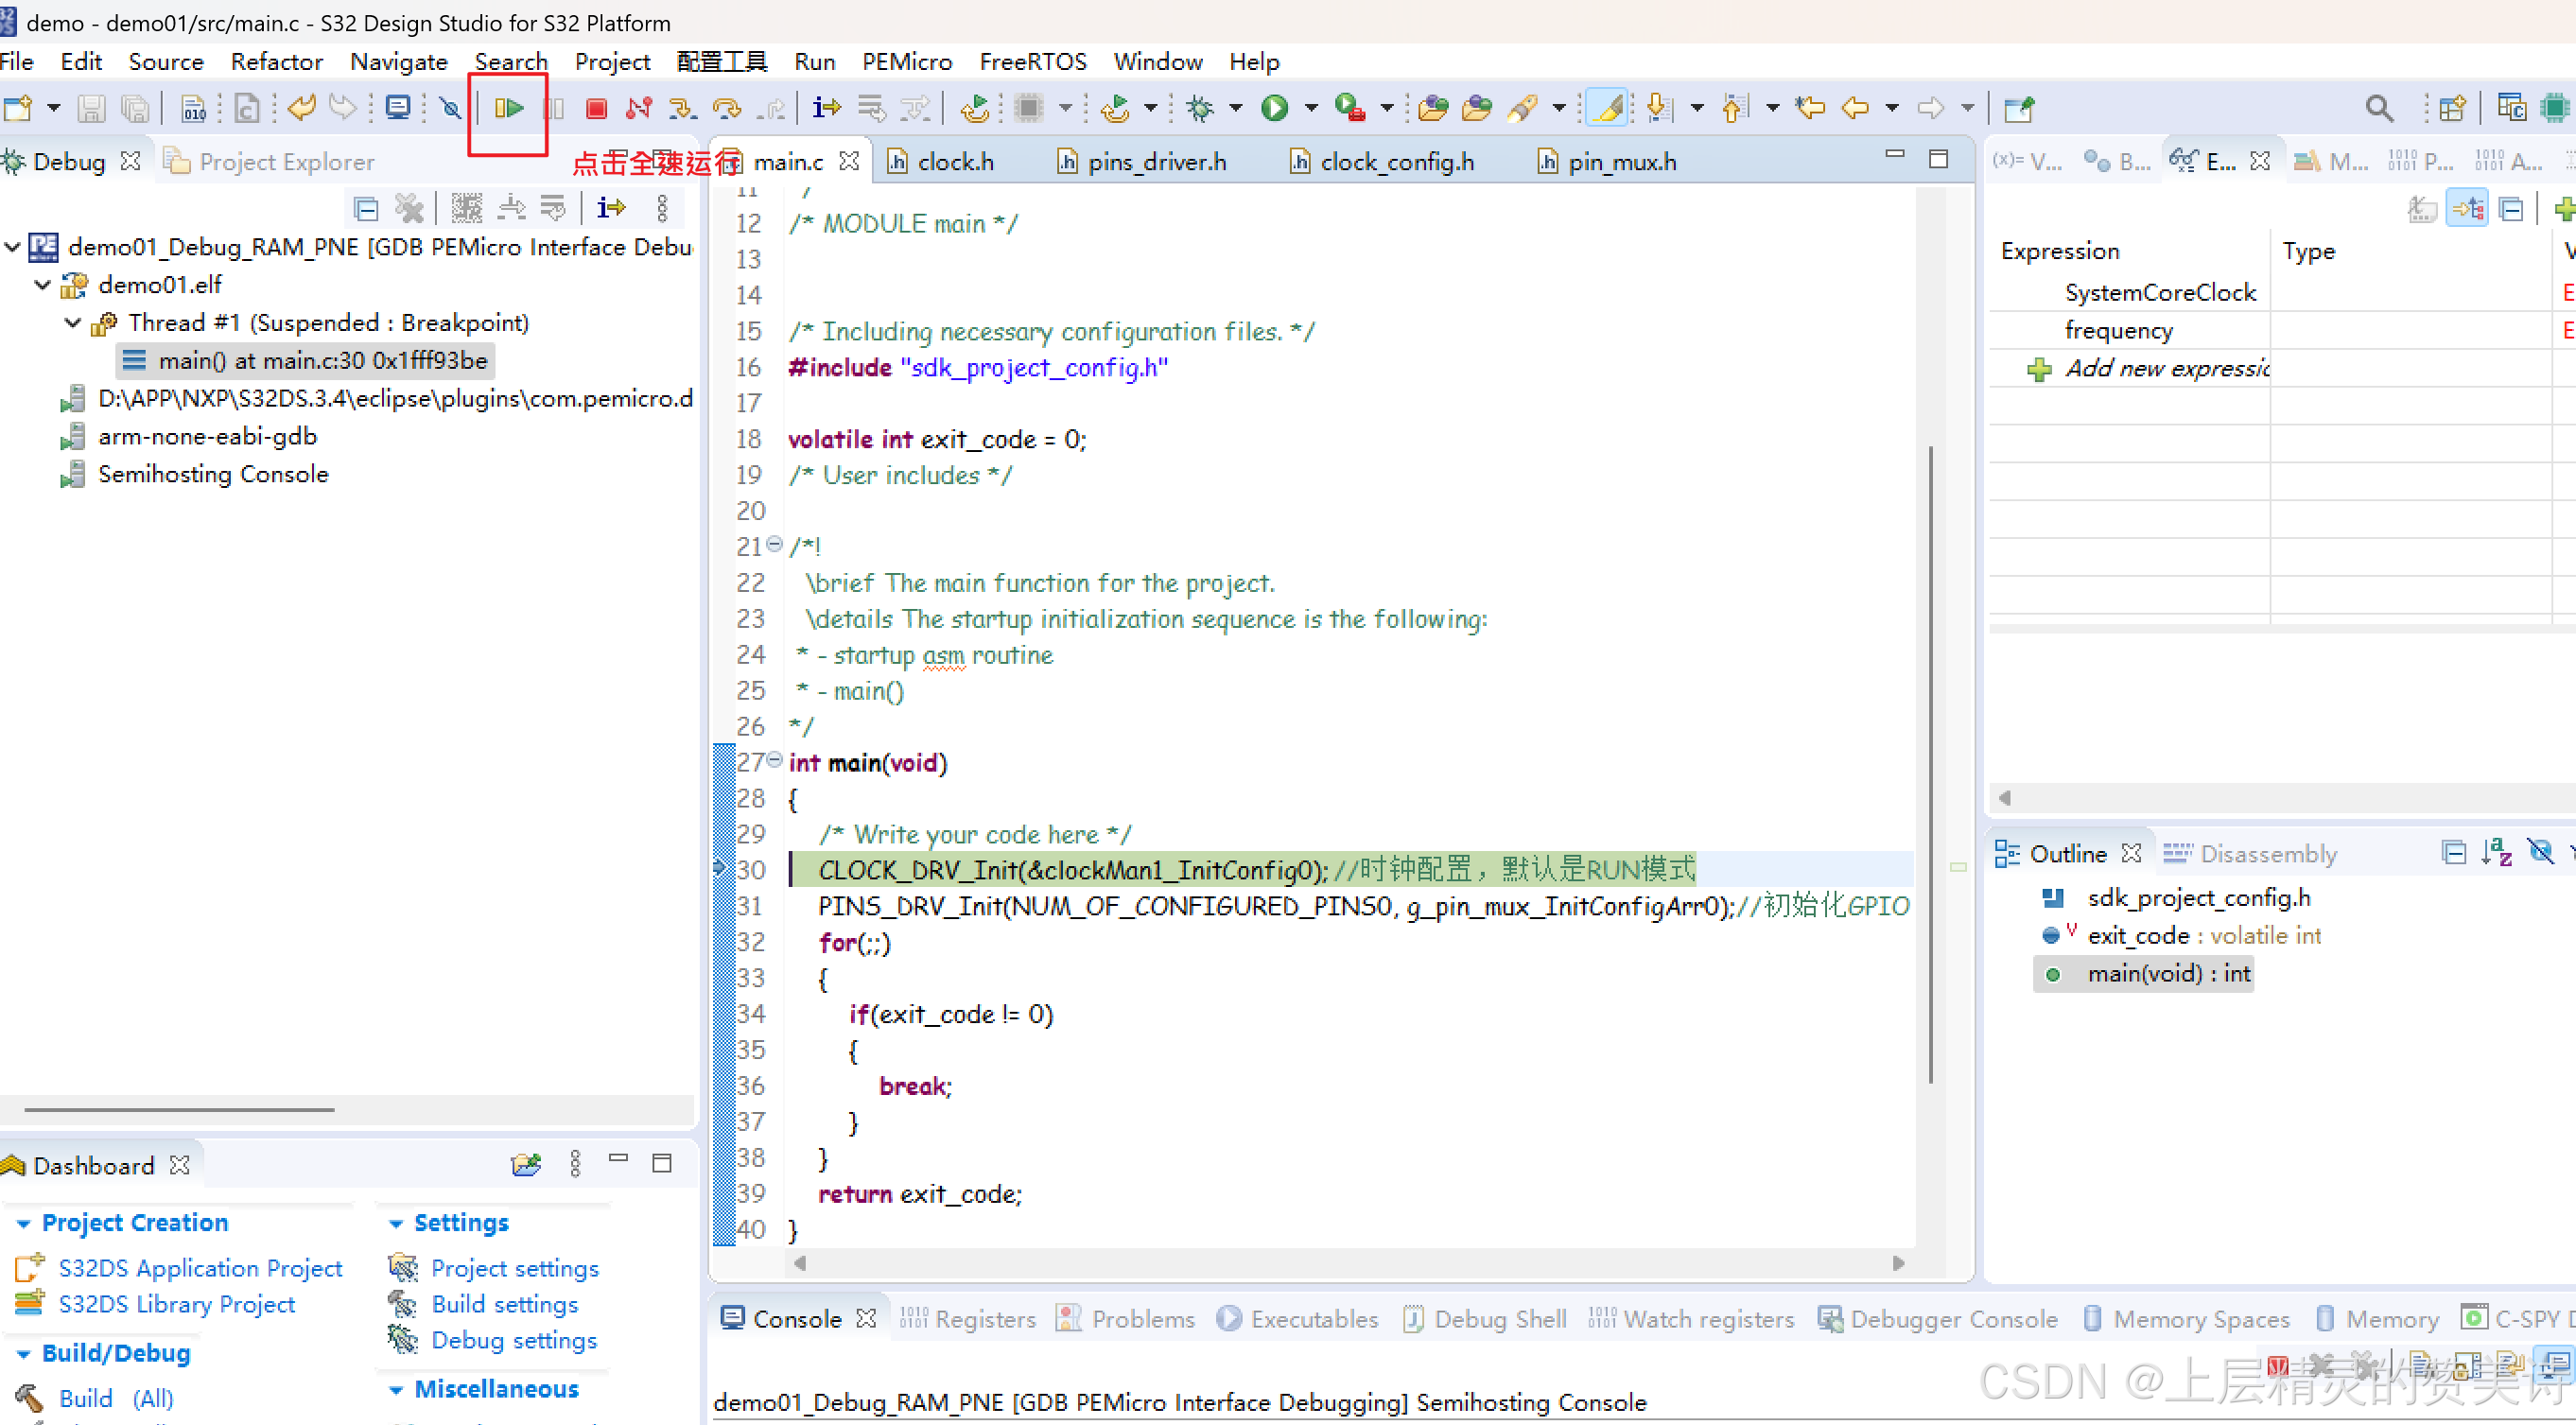Click the Step Into icon
Screen dimensions: 2576x1425
(x=682, y=108)
